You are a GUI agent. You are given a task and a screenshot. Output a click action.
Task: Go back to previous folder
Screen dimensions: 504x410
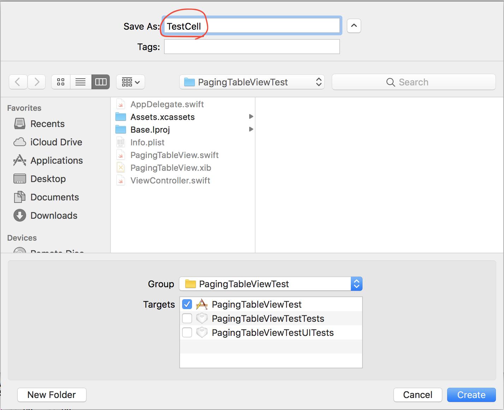pyautogui.click(x=18, y=82)
